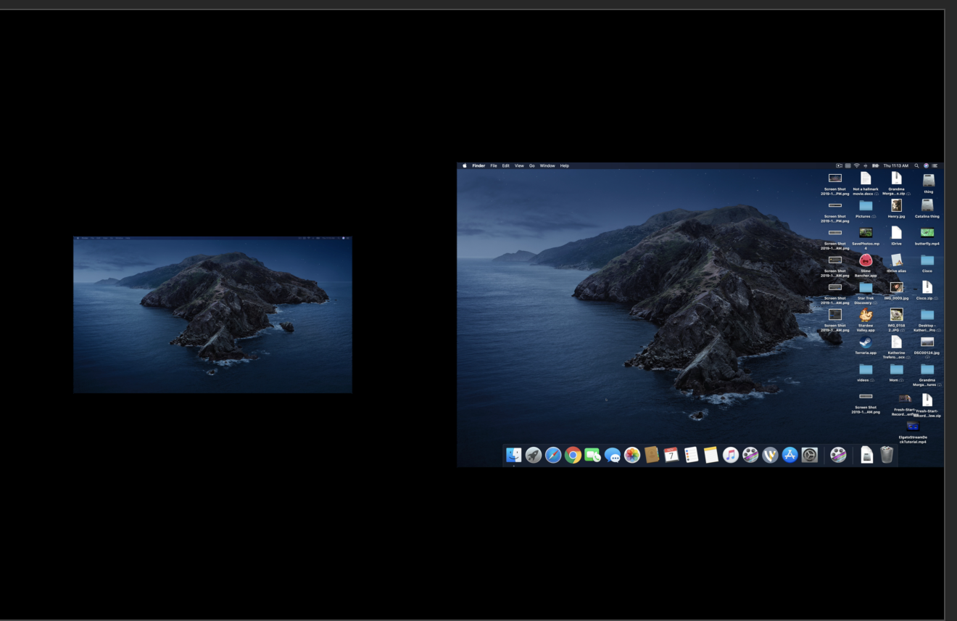Open System Preferences gear in Dock
The width and height of the screenshot is (957, 621).
[810, 455]
